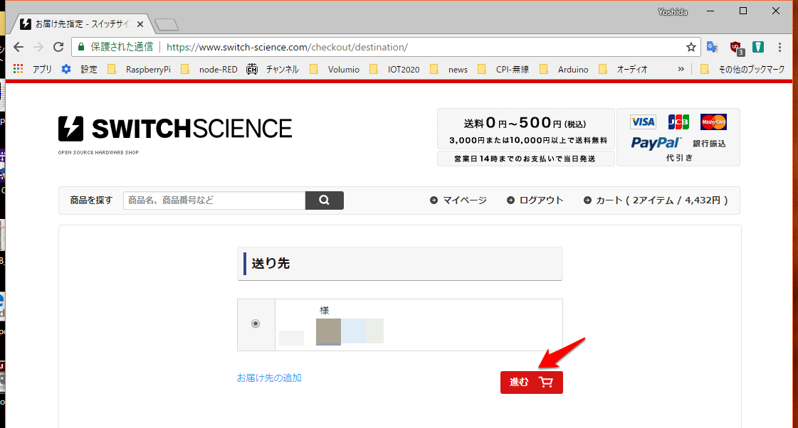Screen dimensions: 798x428
Task: Go back to the previous page
Action: click(x=19, y=47)
